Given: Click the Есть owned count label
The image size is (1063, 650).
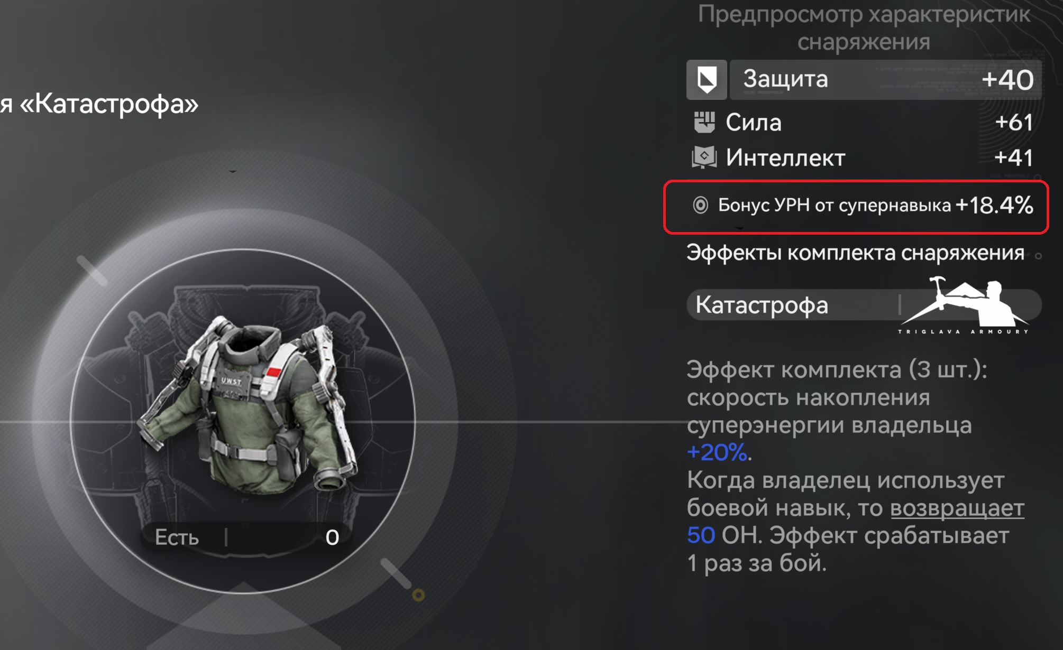Looking at the screenshot, I should (x=177, y=537).
